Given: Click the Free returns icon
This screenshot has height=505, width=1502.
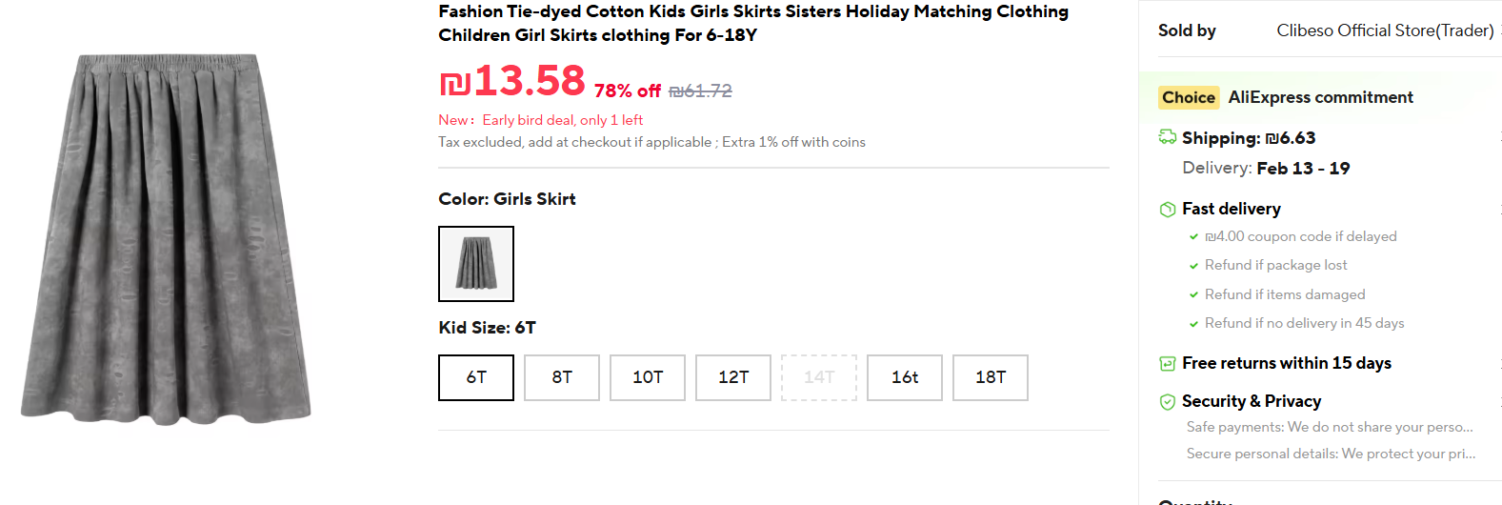Looking at the screenshot, I should pos(1167,363).
